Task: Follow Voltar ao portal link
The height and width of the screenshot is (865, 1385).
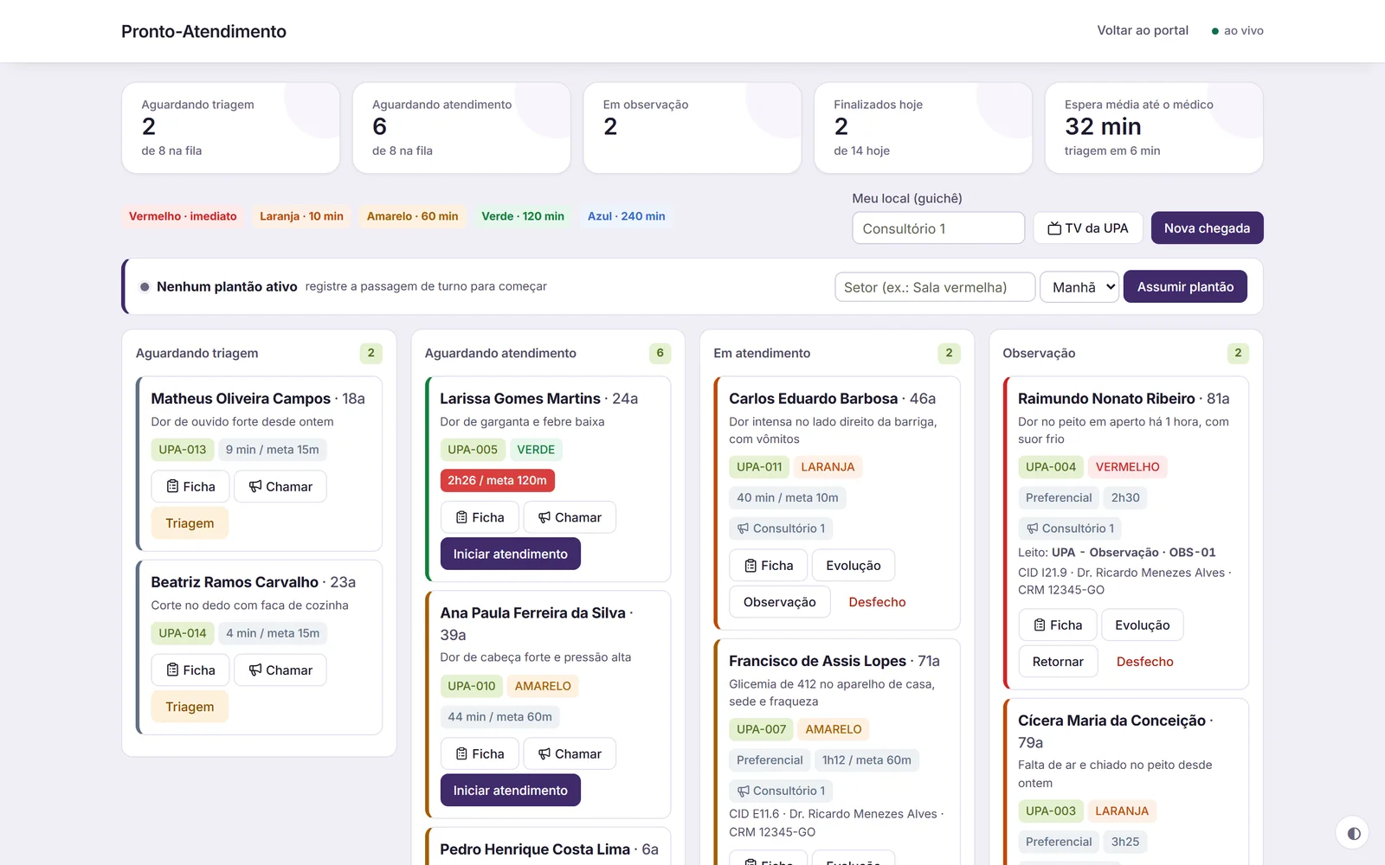Action: pos(1143,30)
